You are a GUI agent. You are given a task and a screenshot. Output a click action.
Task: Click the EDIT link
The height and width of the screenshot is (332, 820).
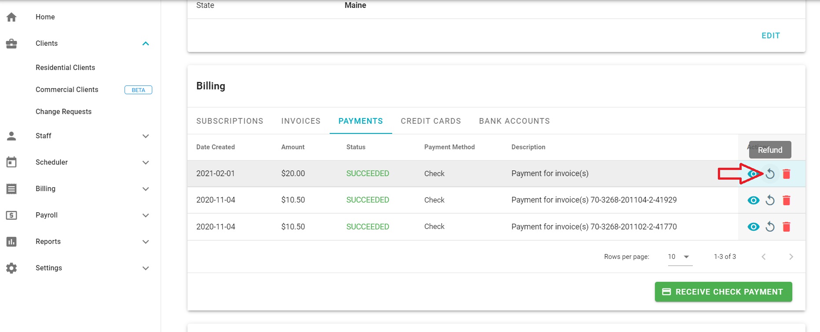[771, 36]
